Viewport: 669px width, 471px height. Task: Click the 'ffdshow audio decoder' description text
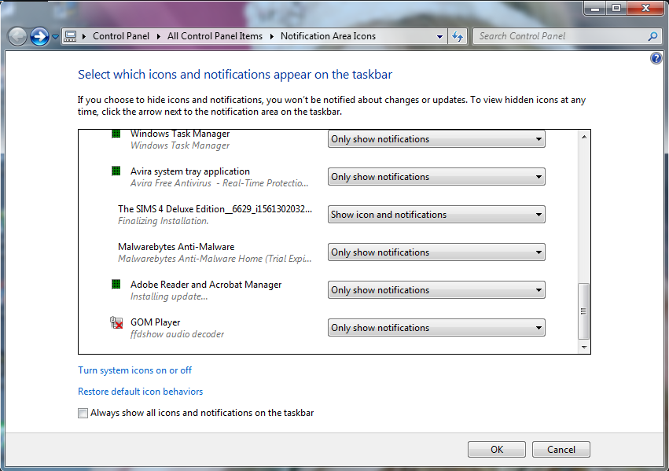coord(177,334)
